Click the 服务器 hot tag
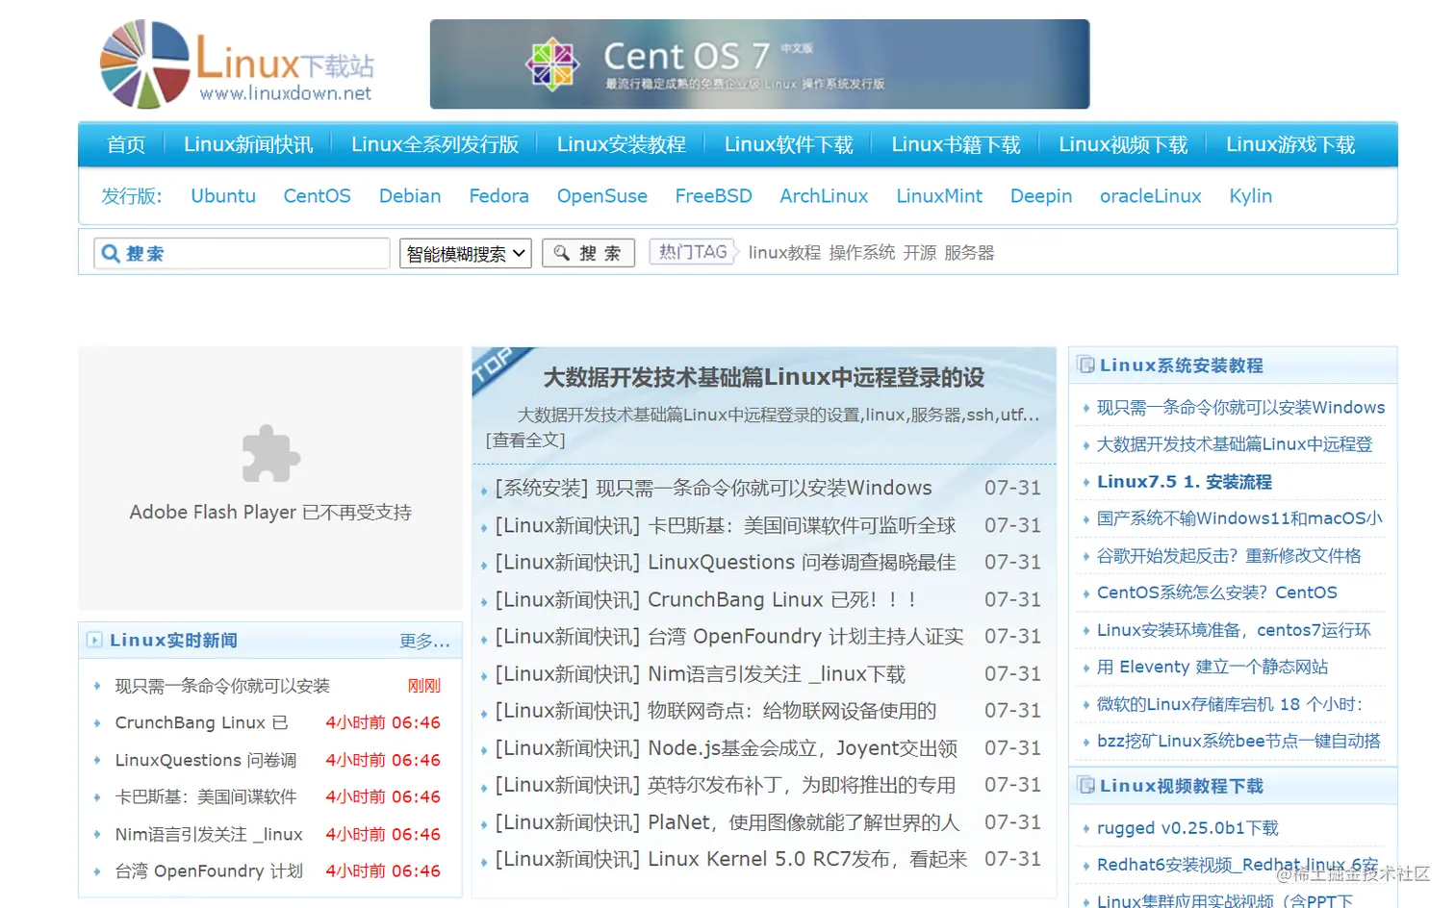1455x908 pixels. (969, 253)
